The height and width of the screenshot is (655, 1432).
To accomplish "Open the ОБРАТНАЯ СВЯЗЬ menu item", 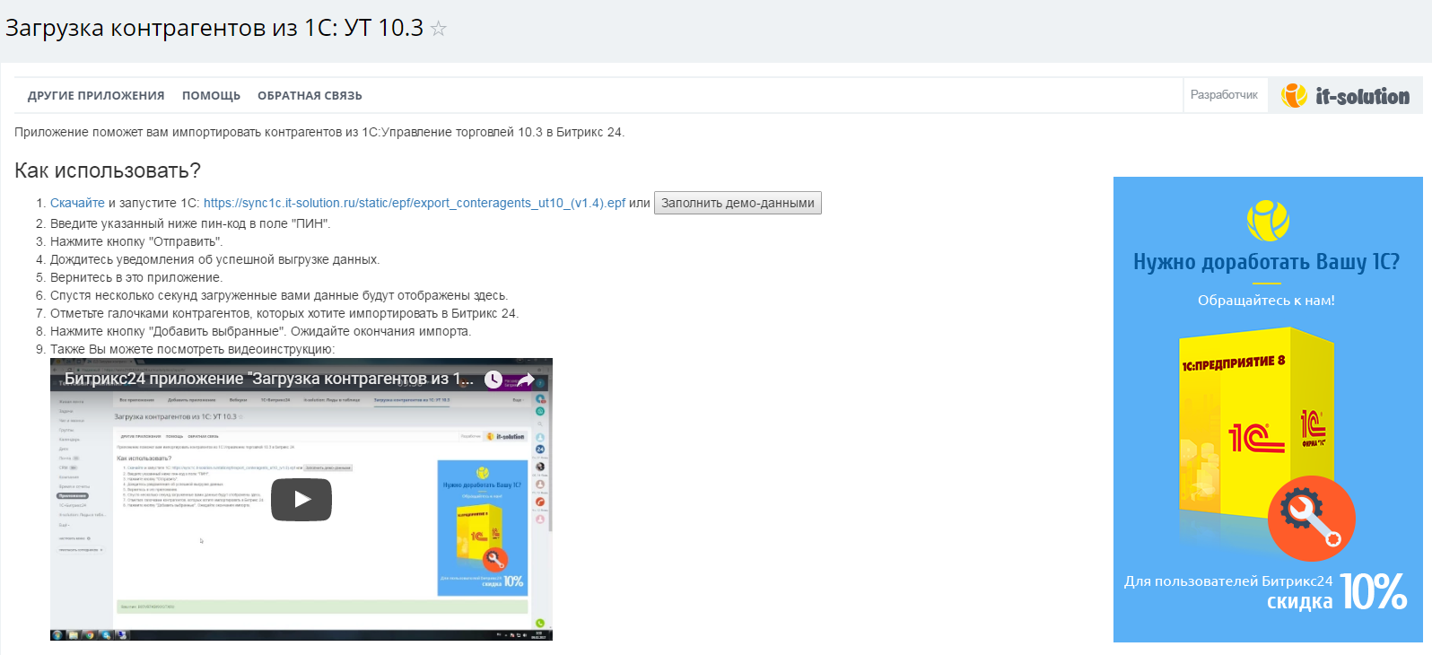I will pos(310,96).
